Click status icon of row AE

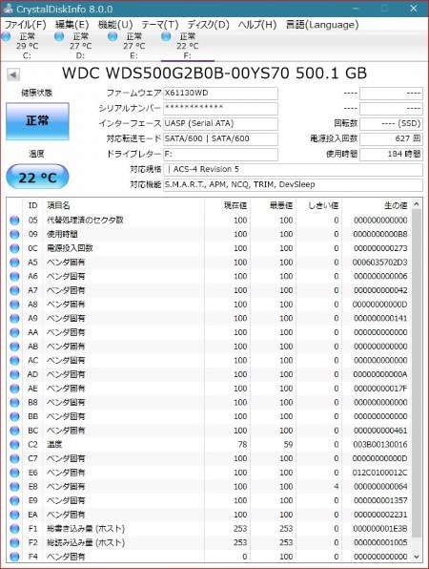(14, 389)
